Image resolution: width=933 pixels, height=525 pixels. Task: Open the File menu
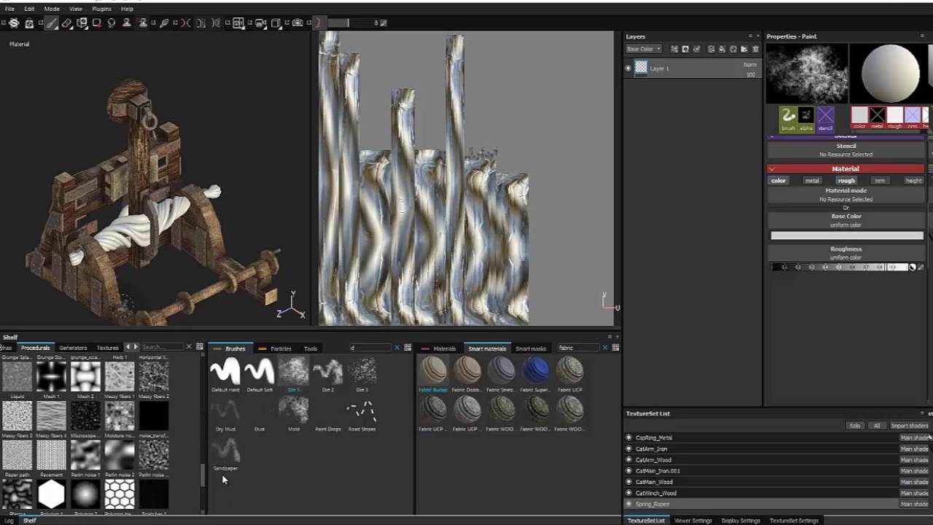(9, 9)
